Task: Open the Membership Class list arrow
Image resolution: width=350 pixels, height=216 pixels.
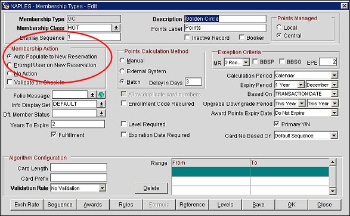Action: 116,28
